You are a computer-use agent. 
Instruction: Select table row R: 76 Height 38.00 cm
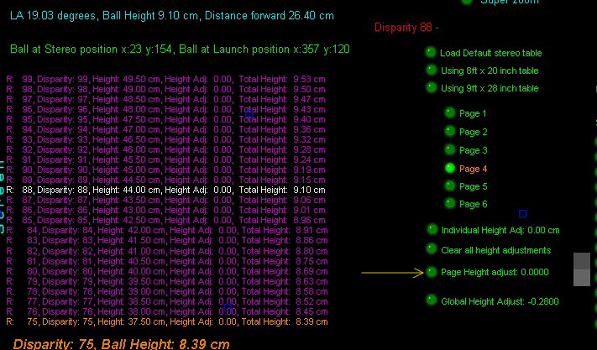167,311
